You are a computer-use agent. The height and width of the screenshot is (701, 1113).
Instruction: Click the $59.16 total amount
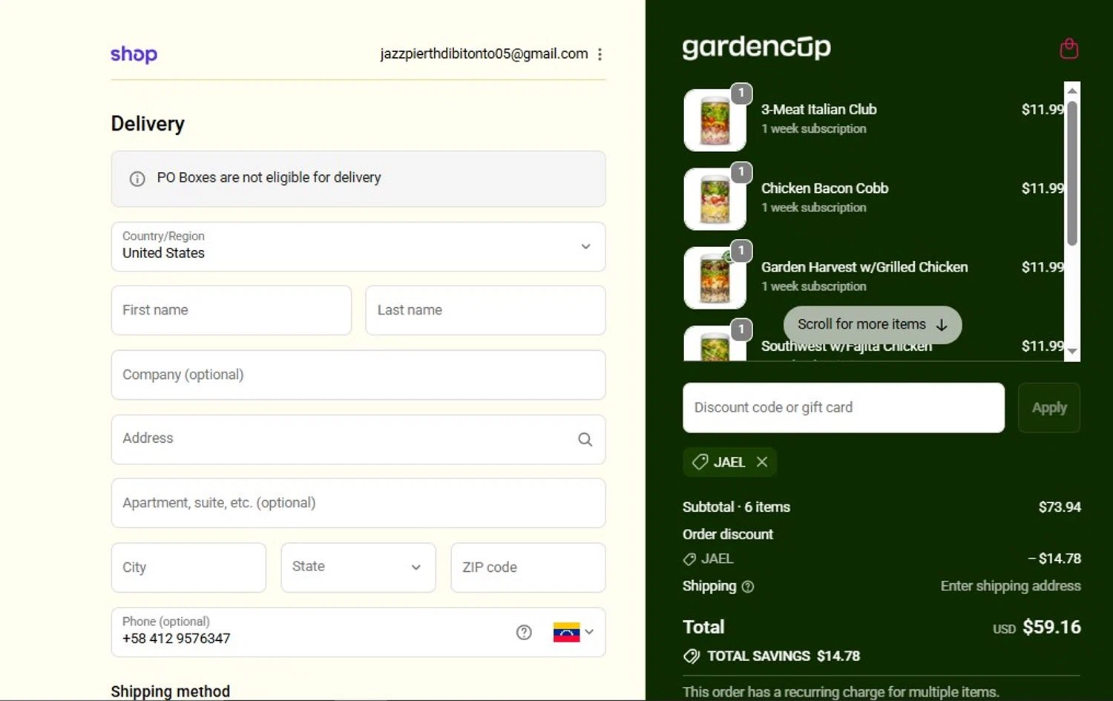1051,628
